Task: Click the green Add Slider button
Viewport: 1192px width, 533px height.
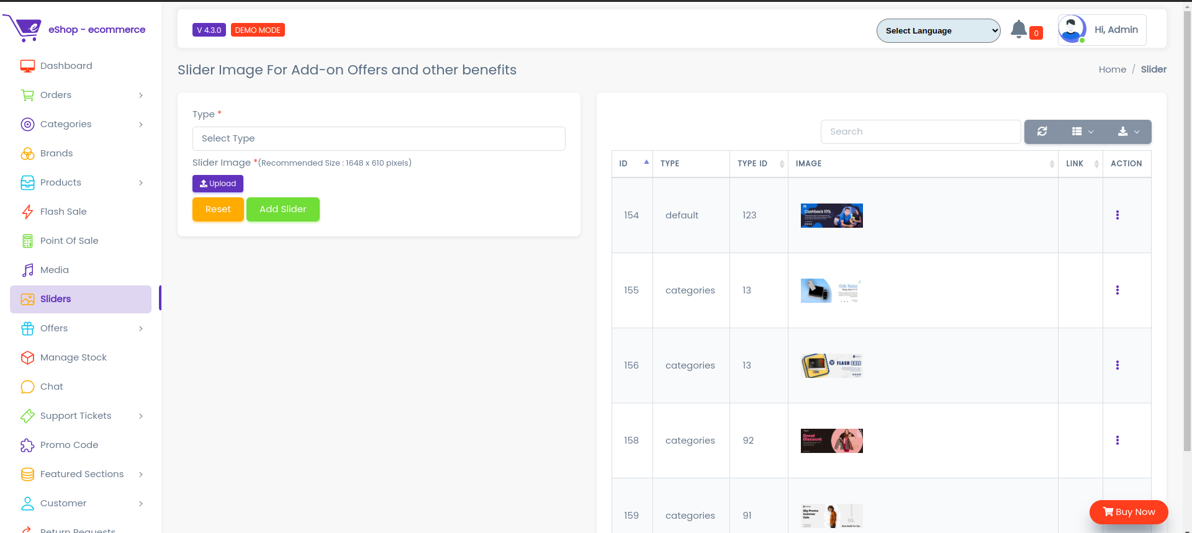Action: point(283,209)
